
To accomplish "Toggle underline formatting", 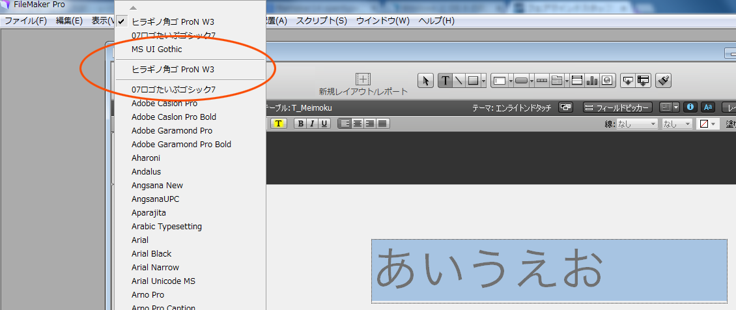I will (x=324, y=124).
